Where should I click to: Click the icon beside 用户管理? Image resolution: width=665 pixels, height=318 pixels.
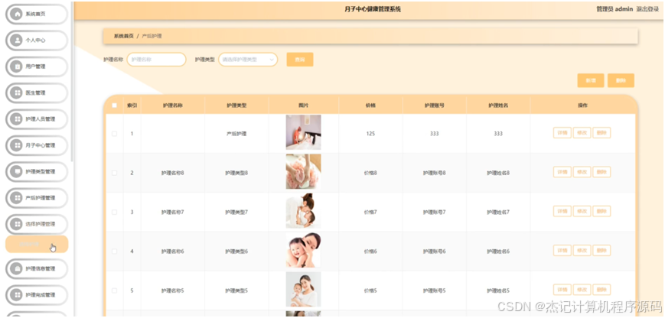pos(17,67)
